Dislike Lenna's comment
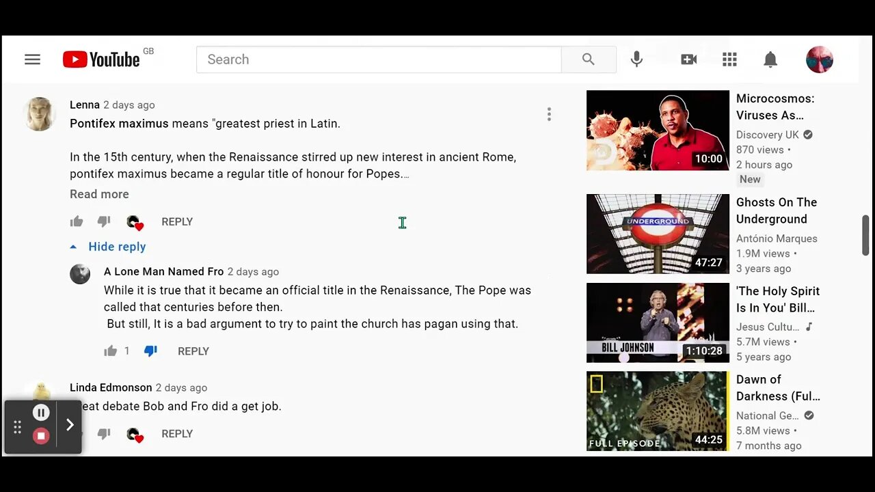The image size is (875, 492). tap(104, 221)
